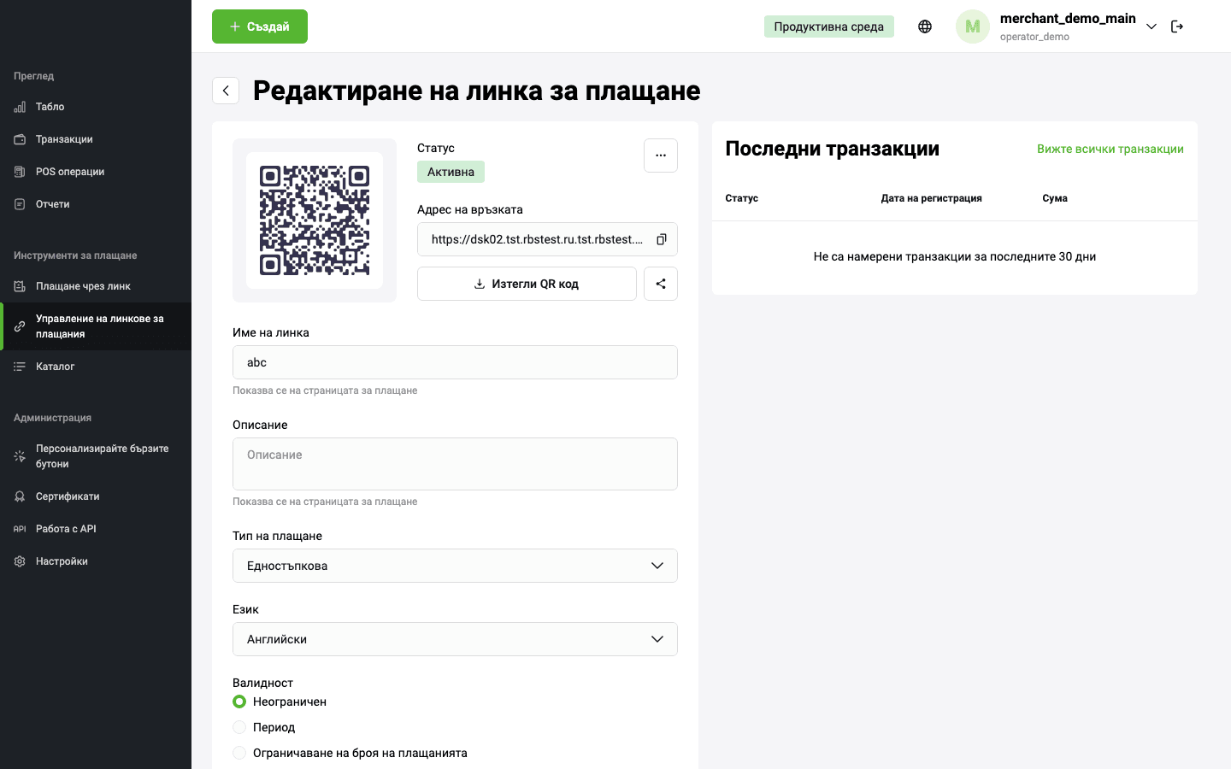This screenshot has width=1231, height=769.
Task: Open the globe language selector
Action: [x=925, y=26]
